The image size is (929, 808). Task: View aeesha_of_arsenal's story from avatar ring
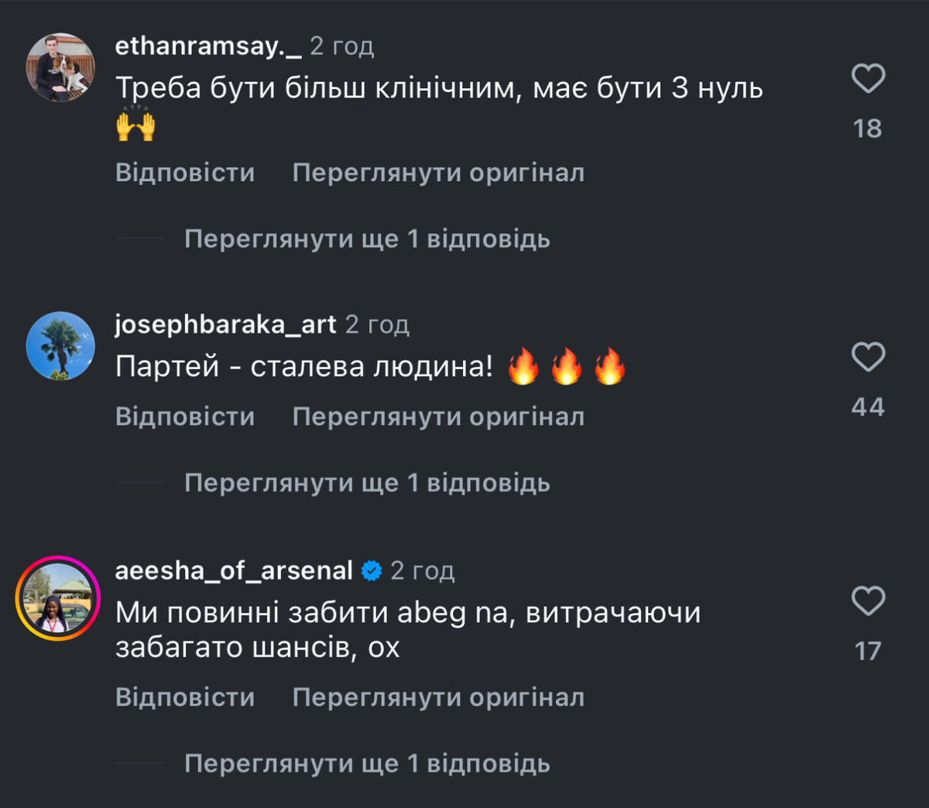click(58, 597)
